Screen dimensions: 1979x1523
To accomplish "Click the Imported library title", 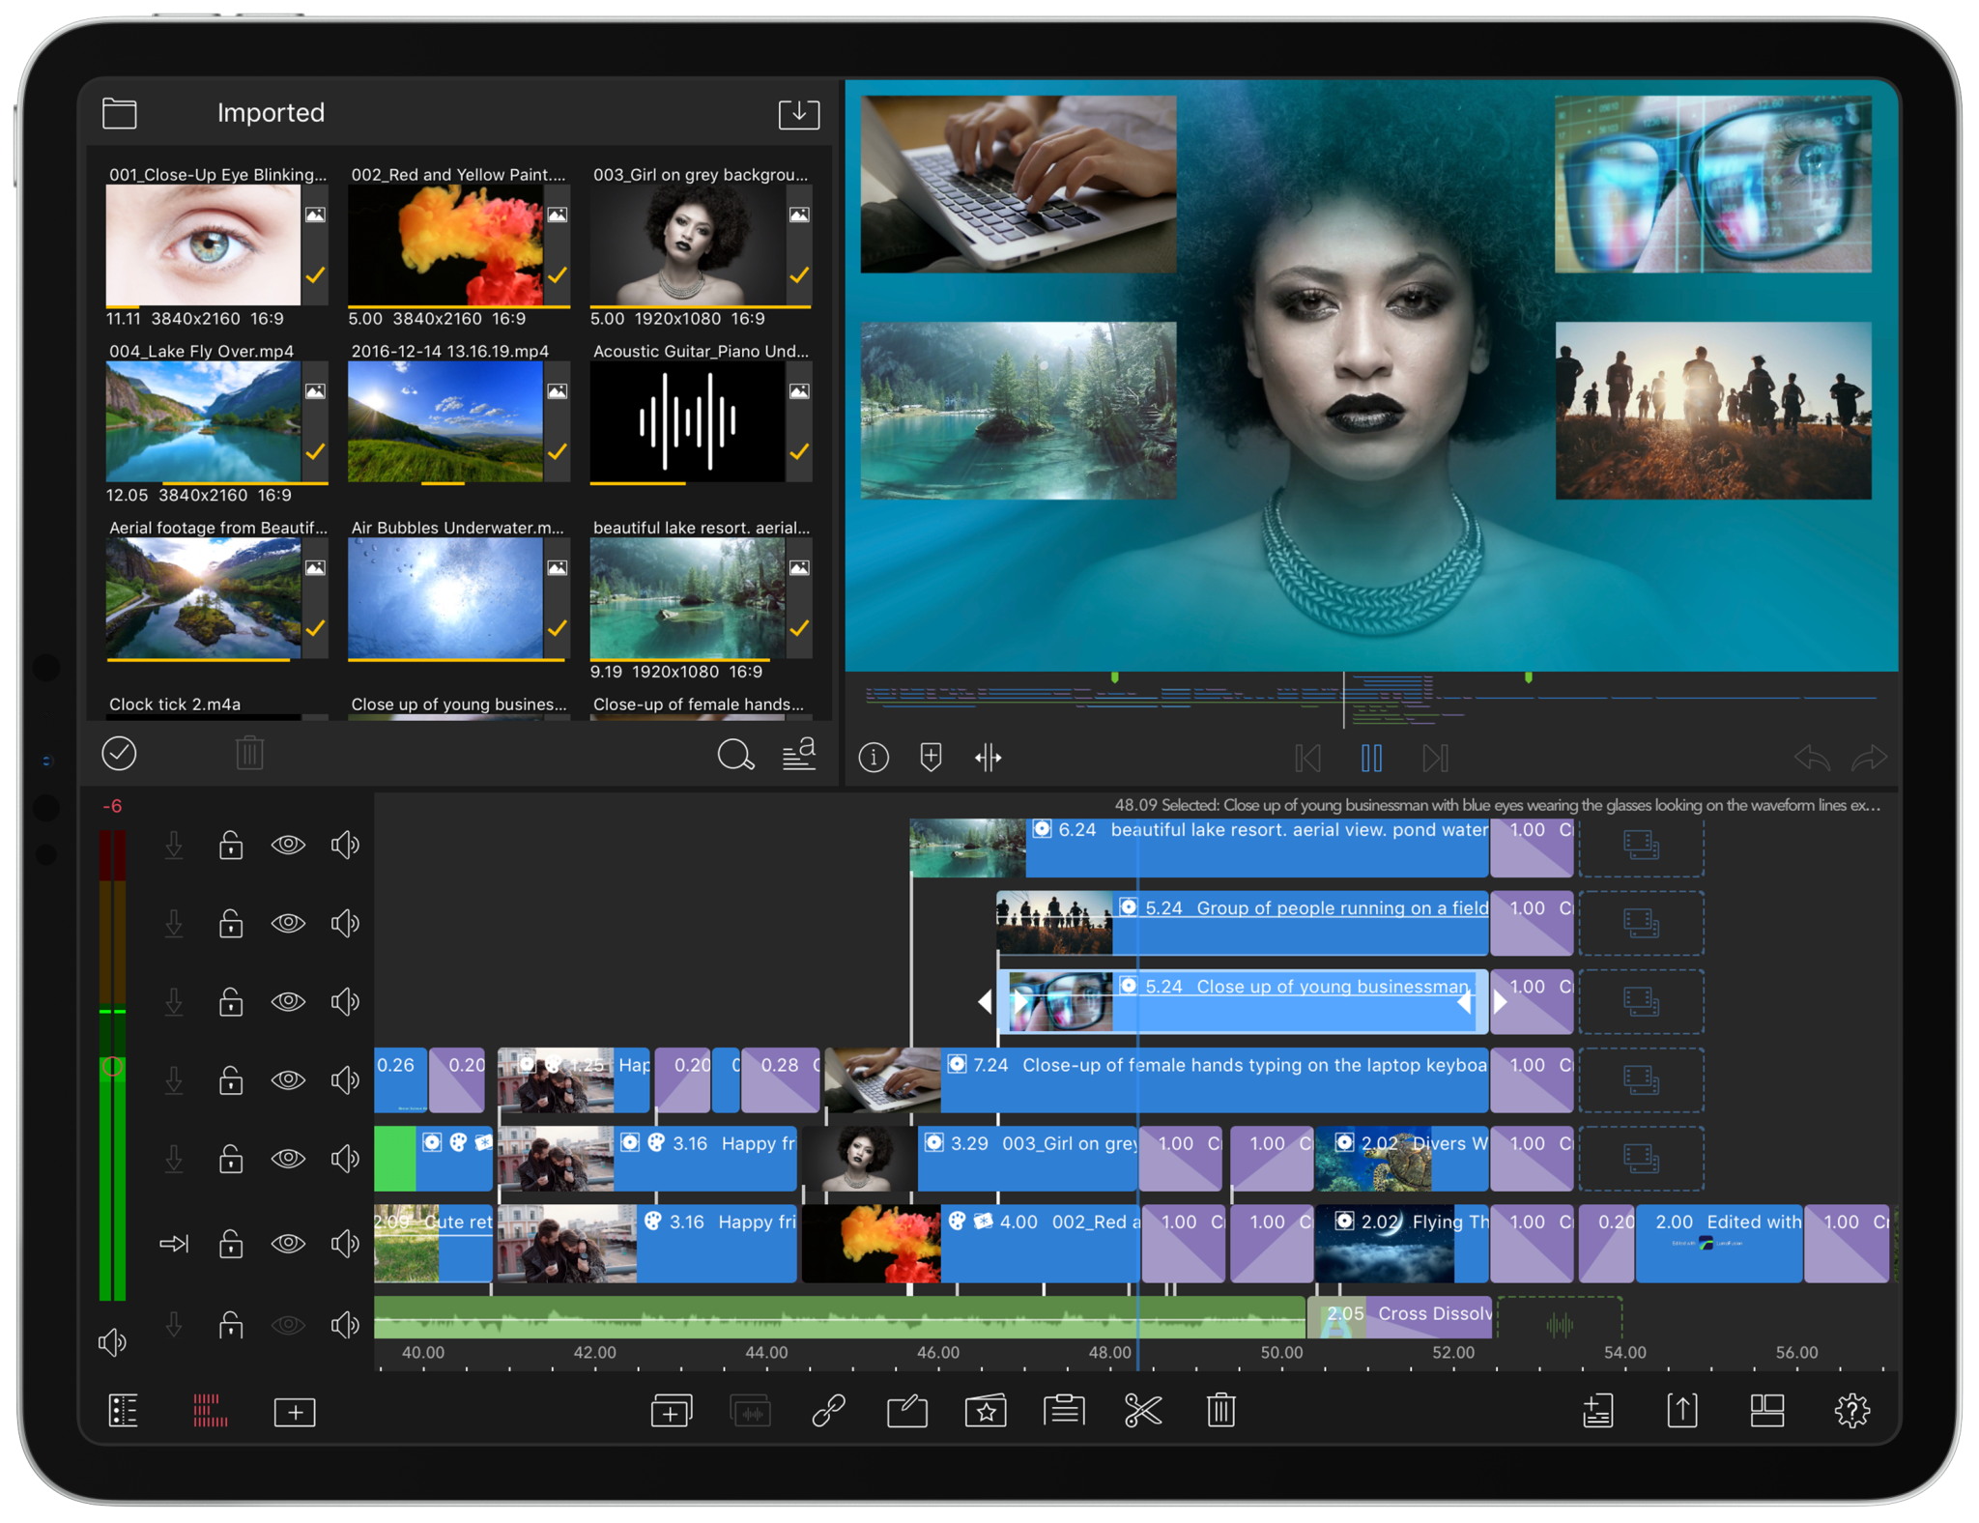I will [271, 113].
